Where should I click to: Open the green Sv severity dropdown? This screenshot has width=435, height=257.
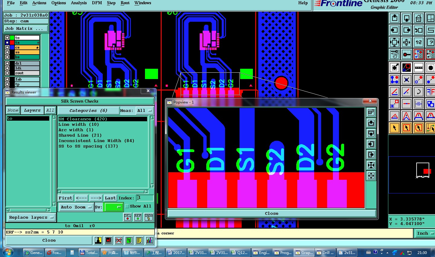[113, 207]
